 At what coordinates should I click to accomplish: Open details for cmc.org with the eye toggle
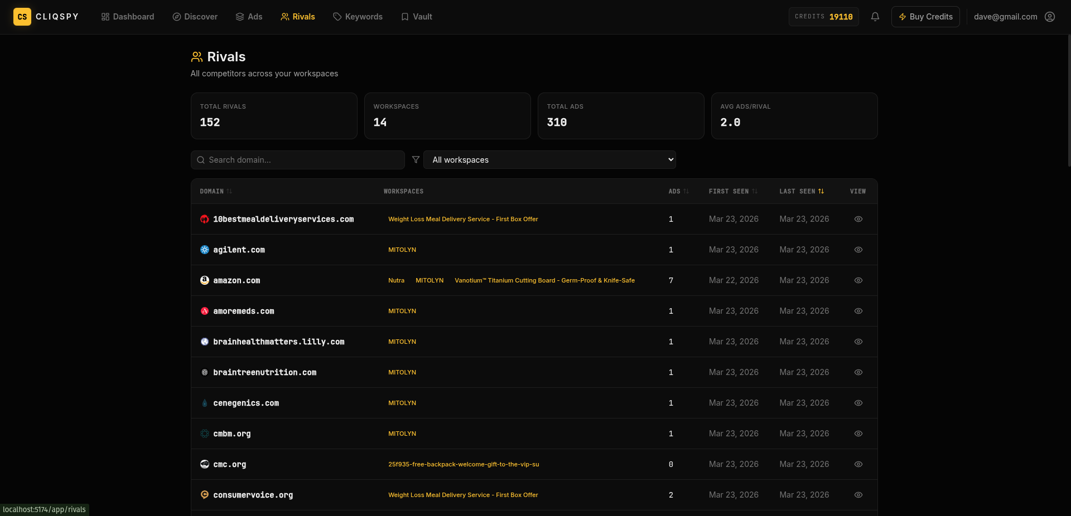coord(858,464)
